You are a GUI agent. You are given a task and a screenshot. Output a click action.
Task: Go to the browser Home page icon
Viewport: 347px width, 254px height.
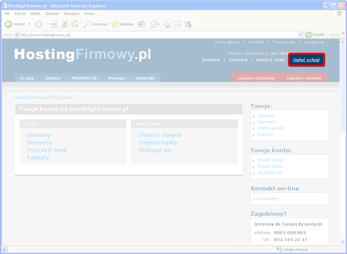75,24
